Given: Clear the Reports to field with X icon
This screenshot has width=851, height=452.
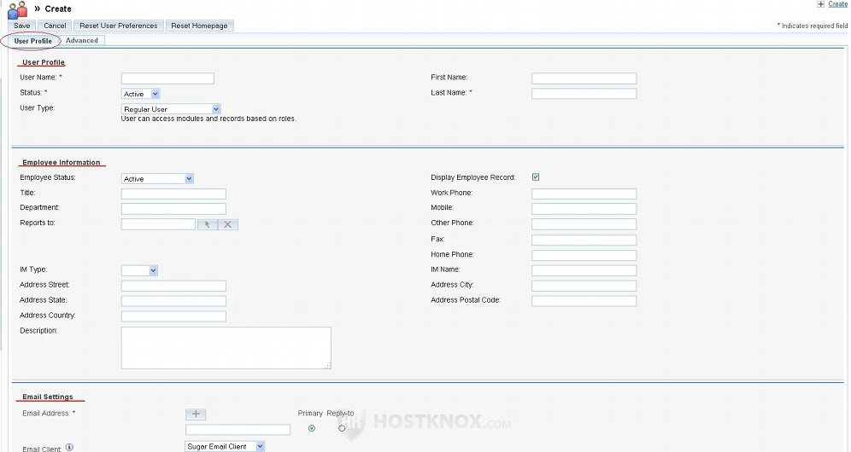Looking at the screenshot, I should [x=227, y=224].
